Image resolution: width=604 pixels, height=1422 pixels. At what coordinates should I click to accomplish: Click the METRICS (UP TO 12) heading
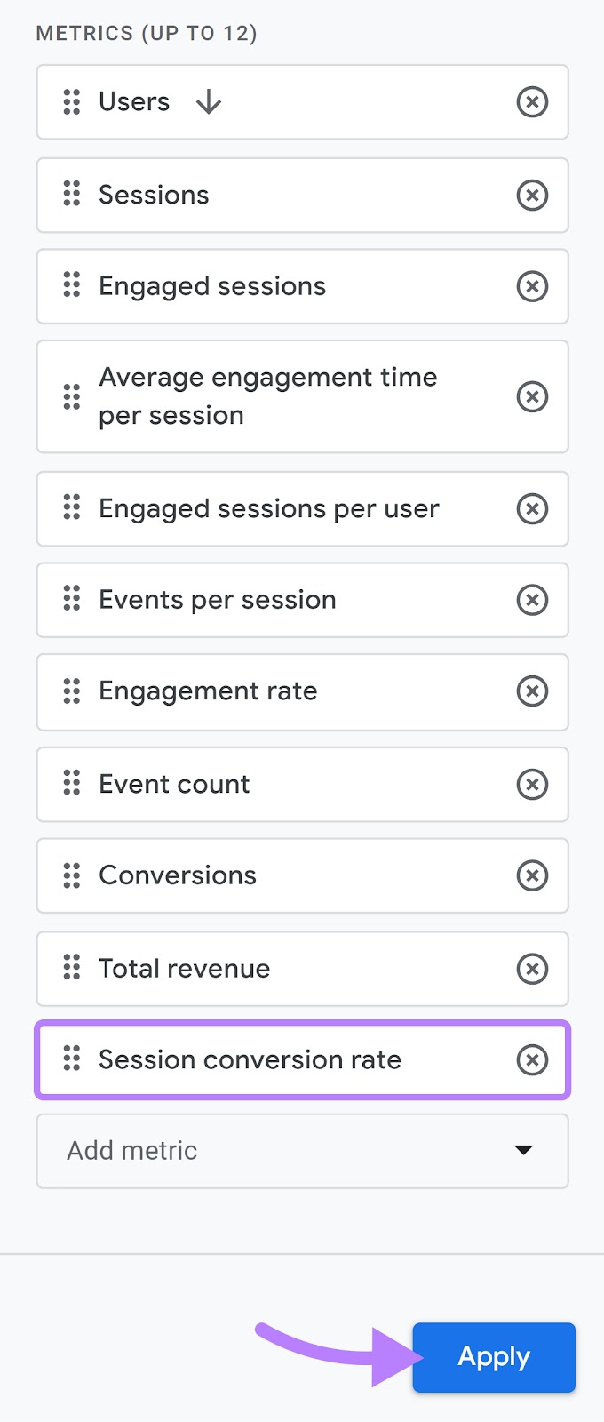tap(147, 33)
